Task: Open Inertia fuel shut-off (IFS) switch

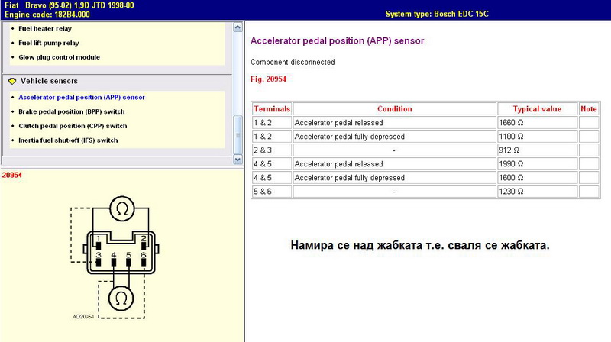Action: [x=68, y=140]
